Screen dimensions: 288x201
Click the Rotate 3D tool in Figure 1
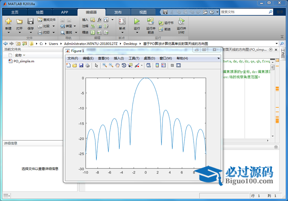124,65
